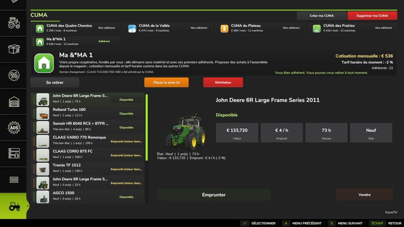Open the garage building sidebar page

tap(14, 102)
